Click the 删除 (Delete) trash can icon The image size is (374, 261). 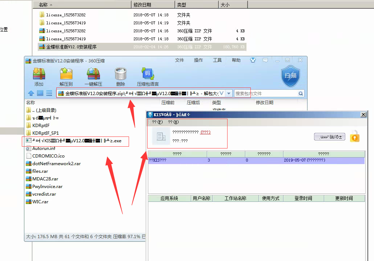(120, 74)
